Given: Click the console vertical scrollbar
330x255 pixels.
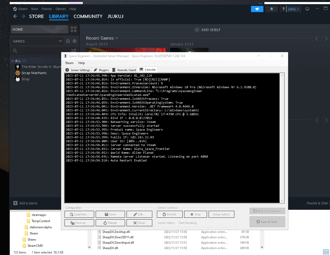Looking at the screenshot, I should pos(282,138).
